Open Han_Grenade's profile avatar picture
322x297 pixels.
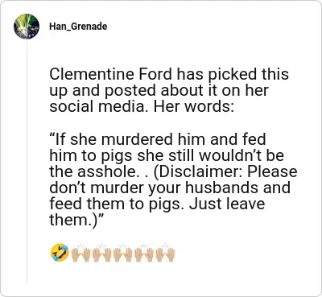(27, 27)
